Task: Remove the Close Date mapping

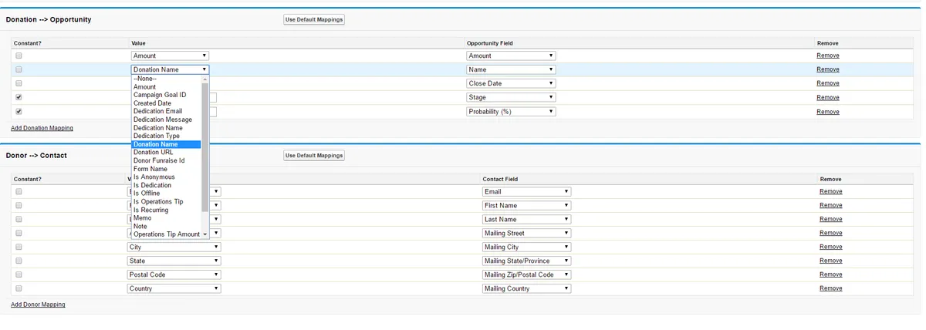Action: click(x=828, y=83)
